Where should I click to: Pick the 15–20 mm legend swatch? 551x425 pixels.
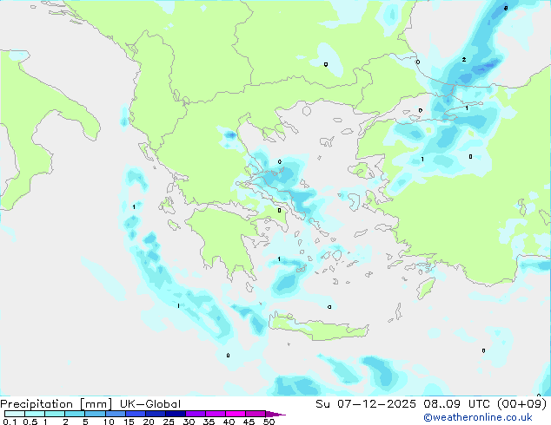[x=136, y=414]
